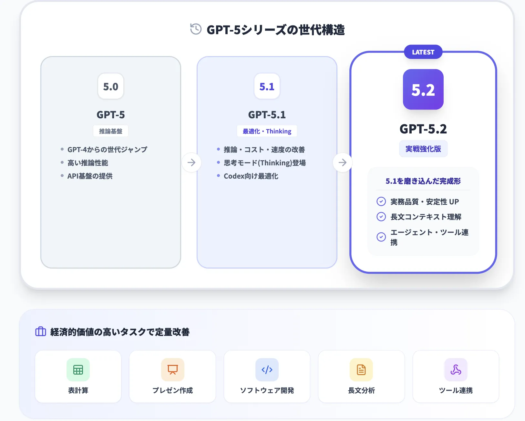The image size is (525, 421).
Task: Select the spreadsheet icon above 表計算
Action: (78, 370)
